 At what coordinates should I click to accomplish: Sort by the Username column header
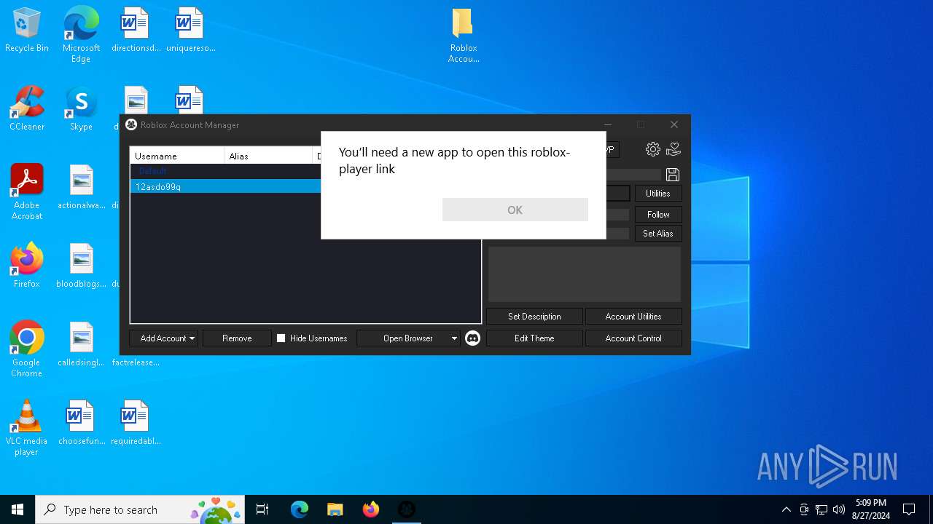point(177,156)
